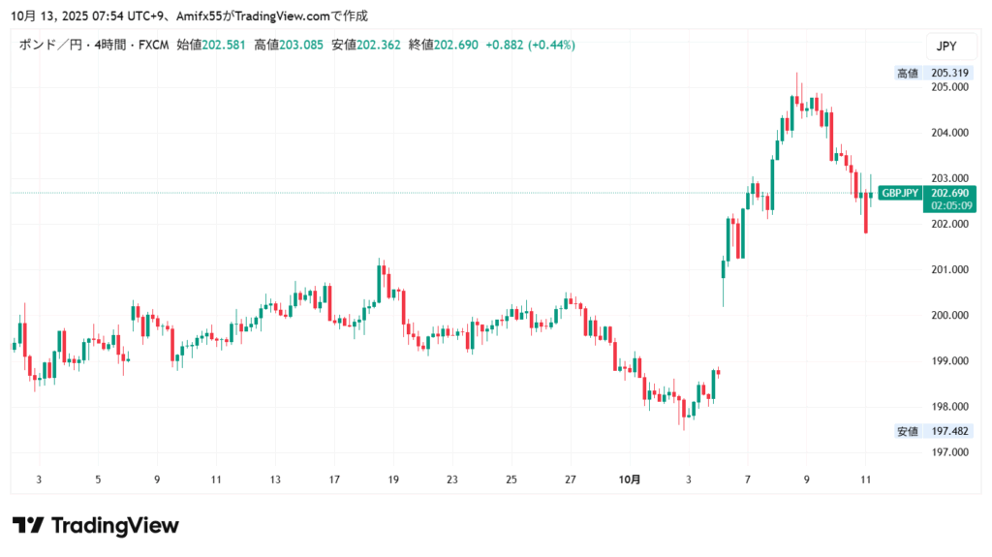Viewport: 992px width, 557px height.
Task: Click the 10月 label on date axis
Action: 630,480
